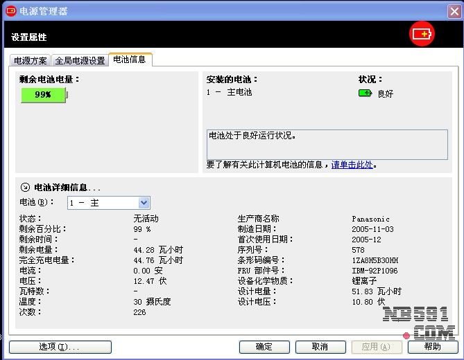
Task: Click the 良好 condition text
Action: 386,93
